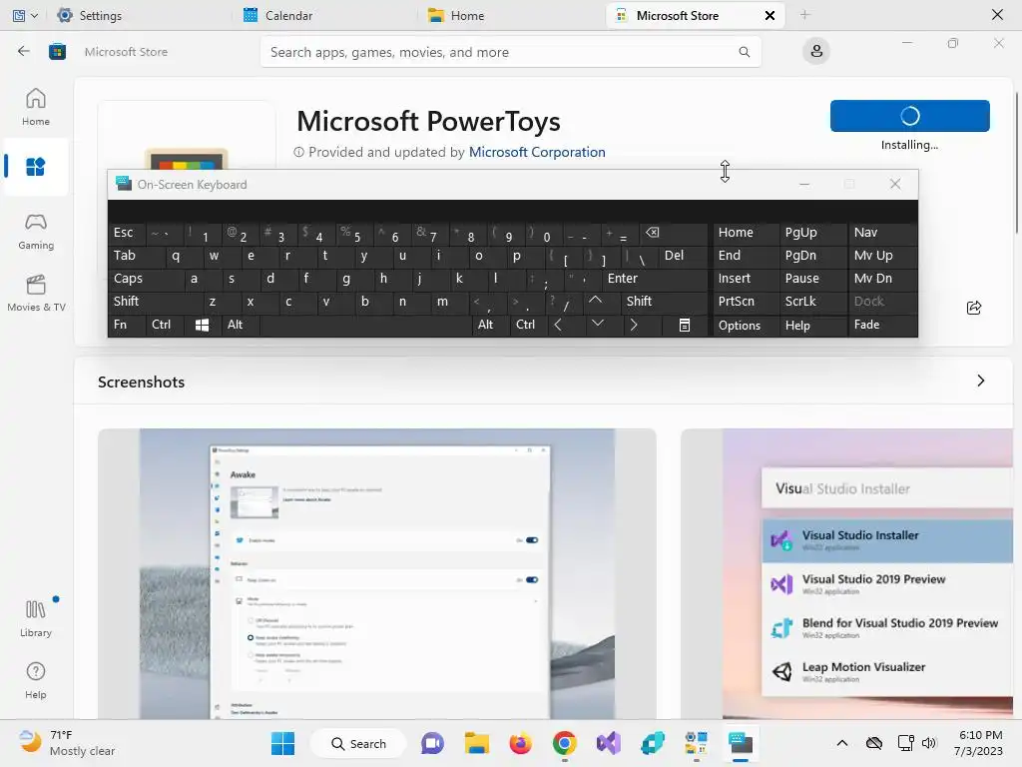This screenshot has height=767, width=1022.
Task: Tap the Enter key on keyboard
Action: coord(654,279)
